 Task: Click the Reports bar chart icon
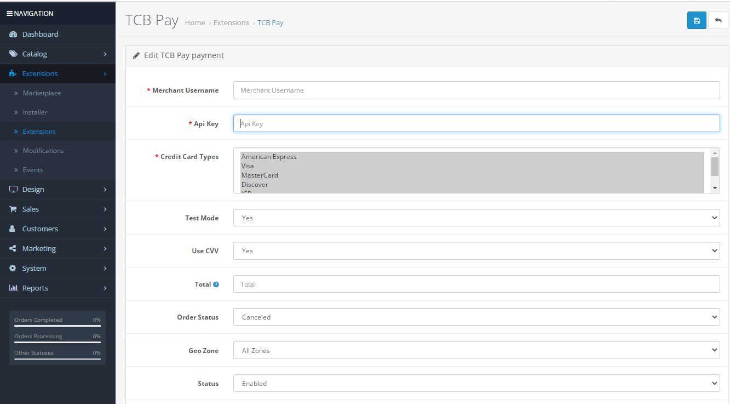[13, 288]
